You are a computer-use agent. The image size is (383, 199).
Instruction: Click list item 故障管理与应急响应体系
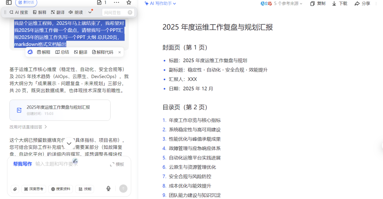(x=195, y=148)
